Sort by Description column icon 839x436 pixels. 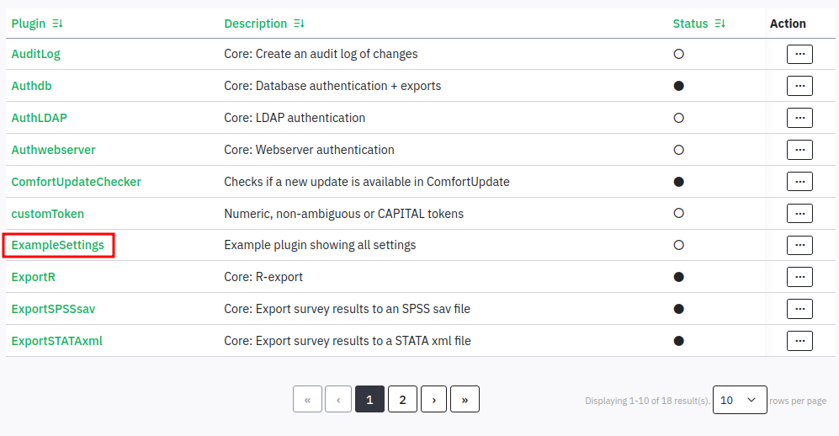pyautogui.click(x=299, y=24)
